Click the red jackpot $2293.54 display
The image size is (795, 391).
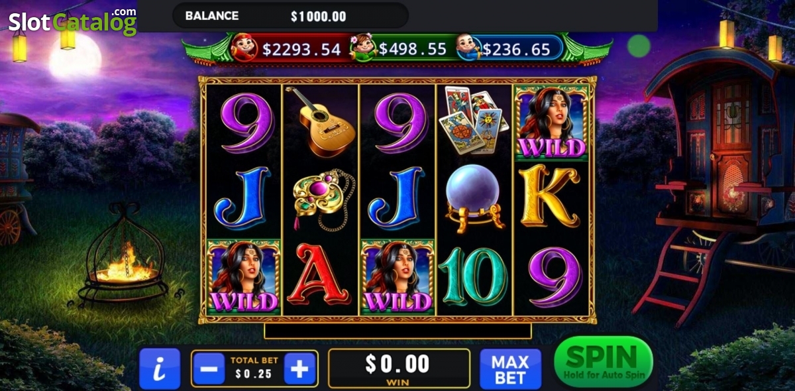pyautogui.click(x=291, y=48)
